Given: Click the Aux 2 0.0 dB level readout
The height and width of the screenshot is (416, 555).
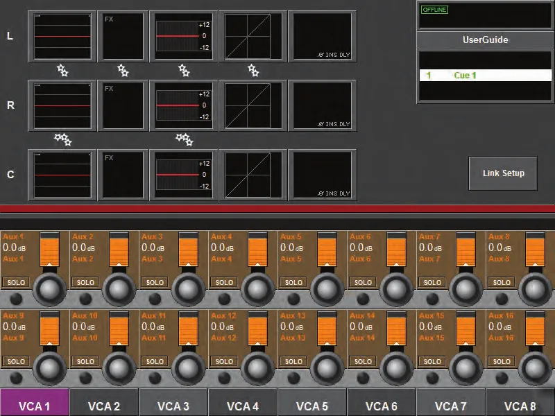Looking at the screenshot, I should (83, 248).
